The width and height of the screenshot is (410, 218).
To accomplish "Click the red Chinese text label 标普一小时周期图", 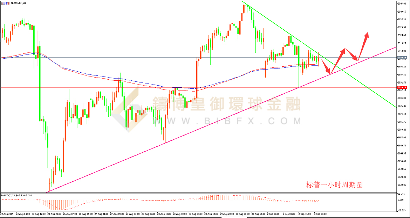I will pos(334,185).
